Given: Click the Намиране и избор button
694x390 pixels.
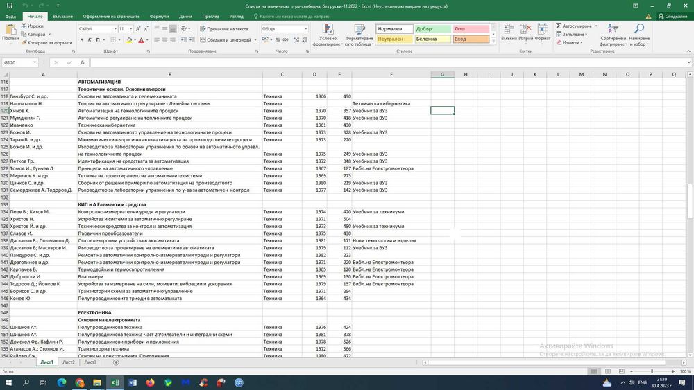Looking at the screenshot, I should 639,35.
